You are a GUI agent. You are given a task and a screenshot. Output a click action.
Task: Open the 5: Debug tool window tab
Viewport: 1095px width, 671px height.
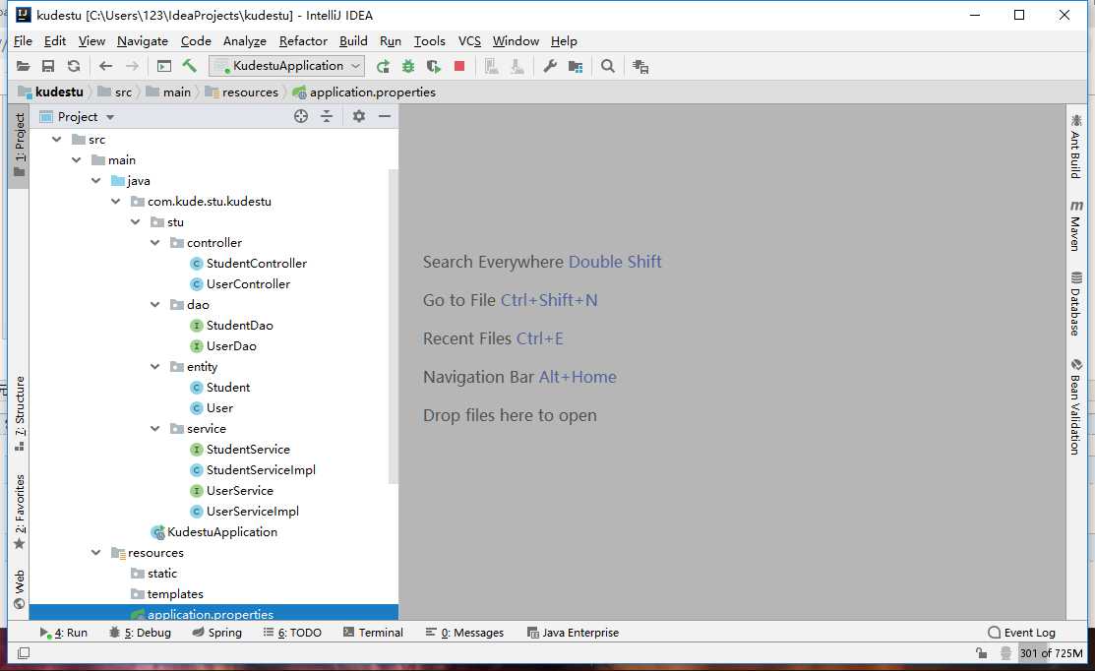(141, 633)
